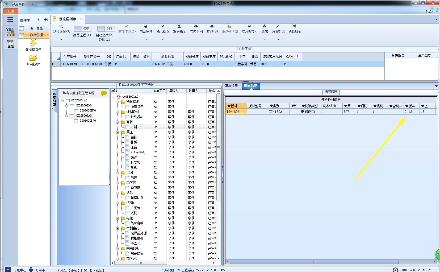Click the 电解铜箔 cell
This screenshot has height=272, width=440.
pos(311,112)
